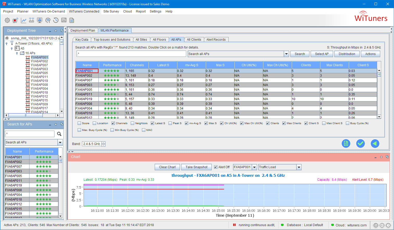Enable the Peak S column checkbox
Image resolution: width=394 pixels, height=230 pixels.
(170, 123)
